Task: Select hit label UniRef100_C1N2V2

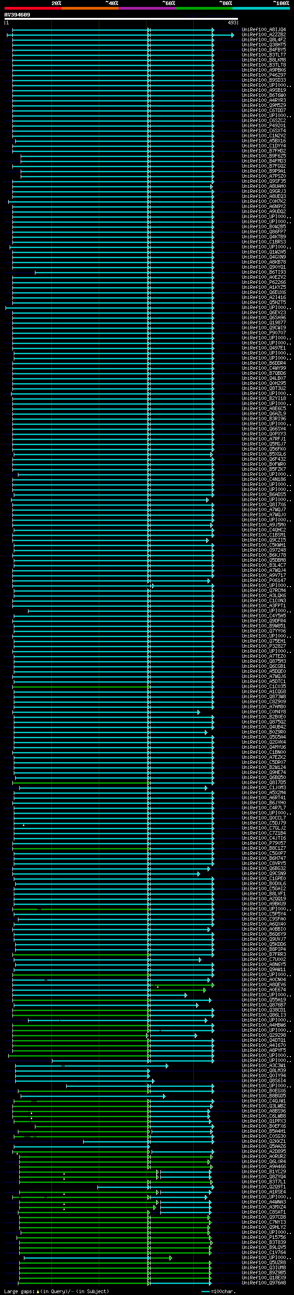Action: click(x=264, y=136)
